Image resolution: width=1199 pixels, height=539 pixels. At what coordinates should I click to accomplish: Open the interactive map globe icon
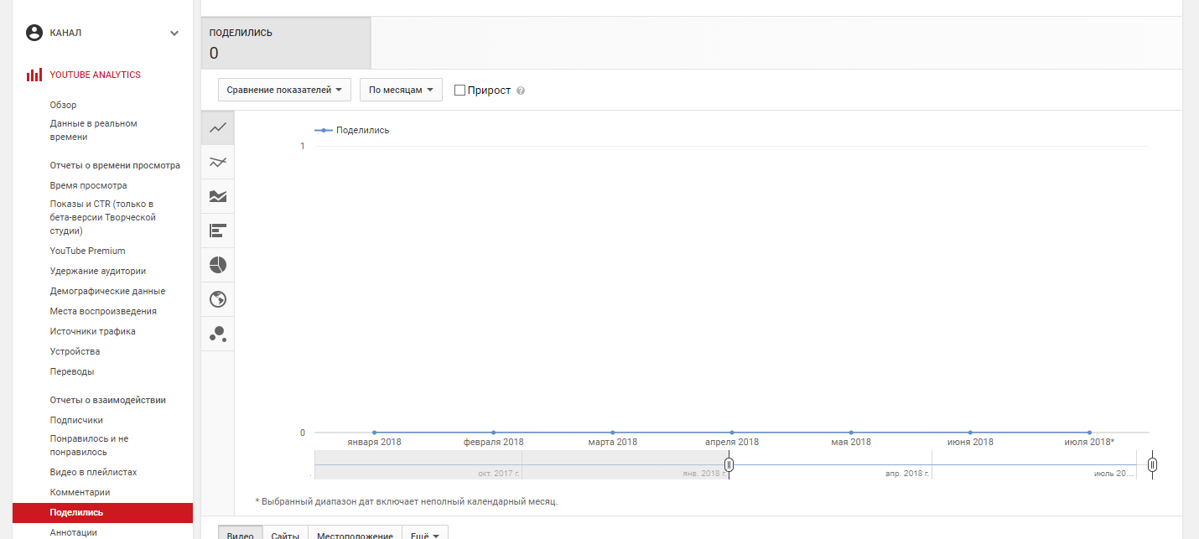[x=218, y=299]
